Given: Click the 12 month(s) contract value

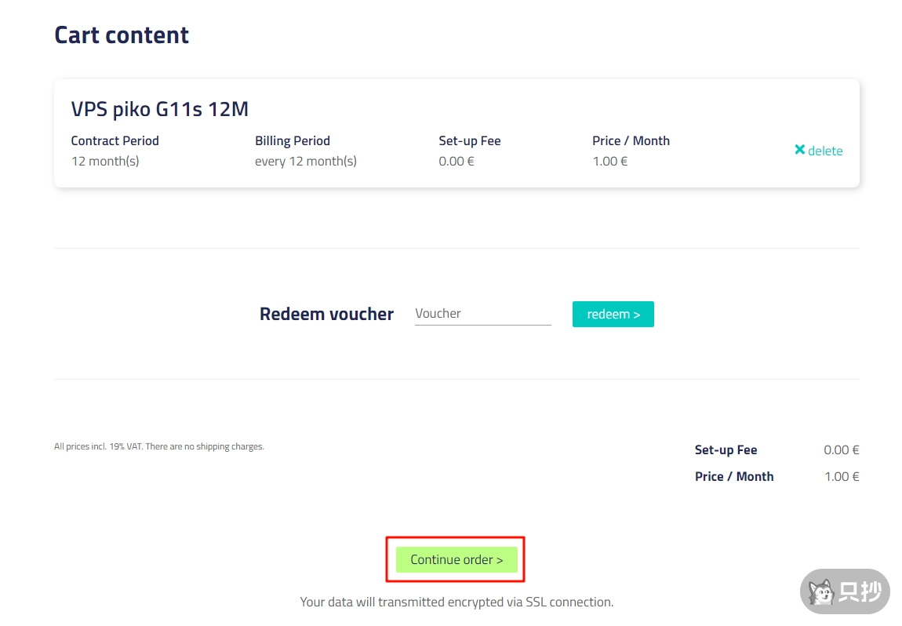Looking at the screenshot, I should click(105, 162).
